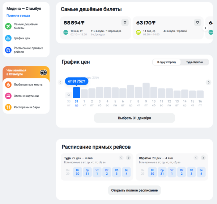Open the Правила въезда link
217x204 pixels.
point(18,16)
